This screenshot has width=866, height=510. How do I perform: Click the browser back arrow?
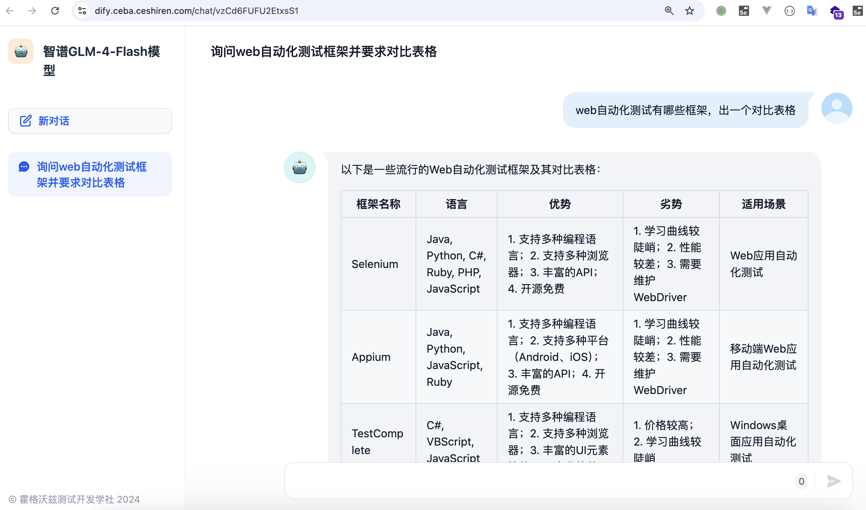click(9, 11)
